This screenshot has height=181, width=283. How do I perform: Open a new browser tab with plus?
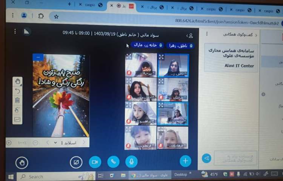pyautogui.click(x=69, y=4)
